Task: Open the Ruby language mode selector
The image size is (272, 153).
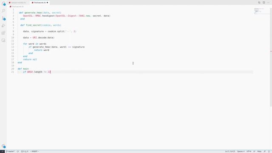Action: (259, 151)
